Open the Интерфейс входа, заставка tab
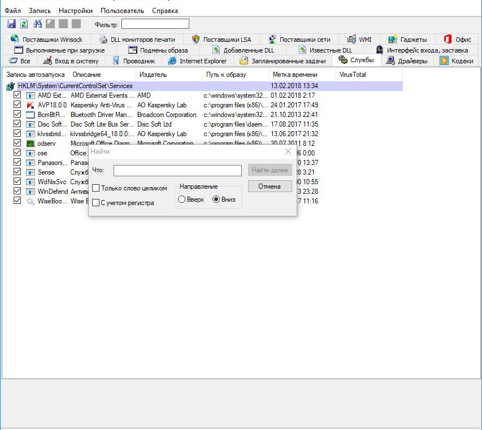 pyautogui.click(x=422, y=50)
